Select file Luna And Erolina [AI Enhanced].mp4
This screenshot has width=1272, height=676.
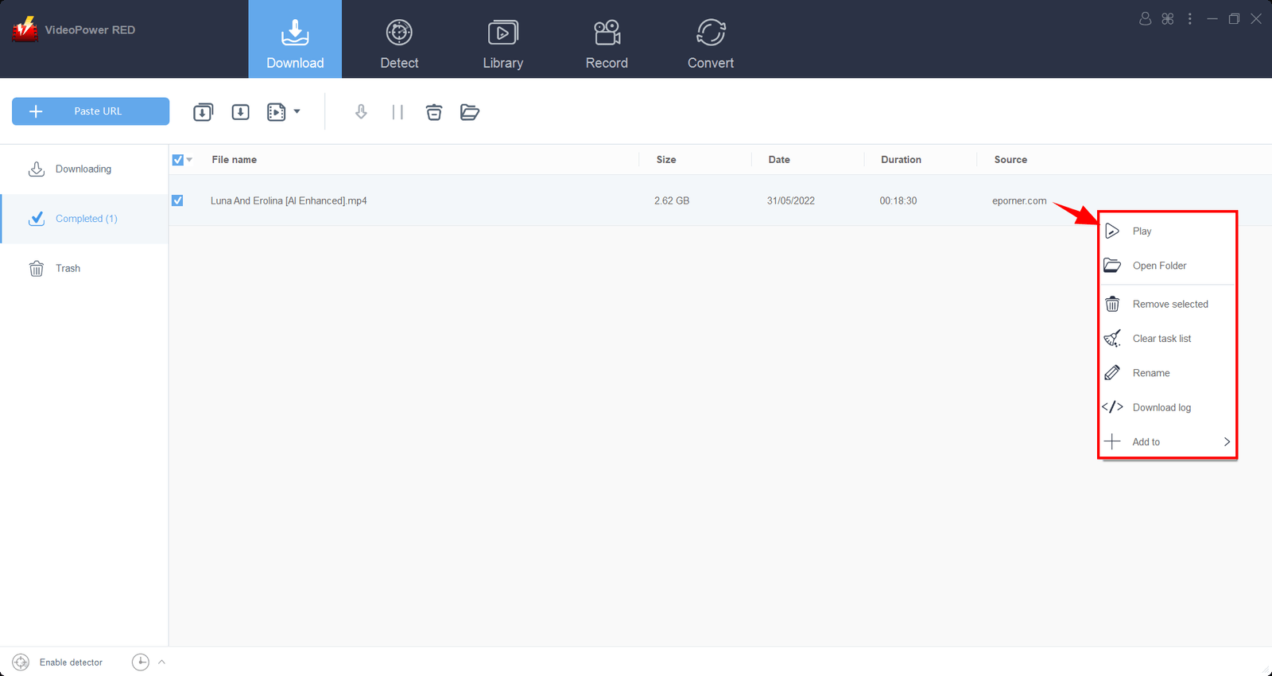click(x=289, y=201)
